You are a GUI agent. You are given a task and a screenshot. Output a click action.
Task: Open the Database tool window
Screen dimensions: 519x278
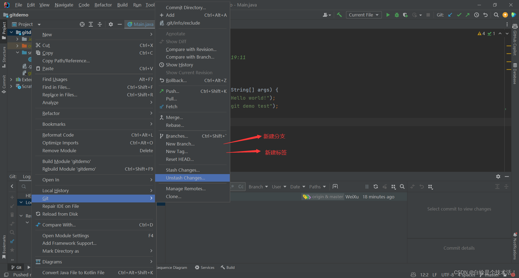(515, 73)
